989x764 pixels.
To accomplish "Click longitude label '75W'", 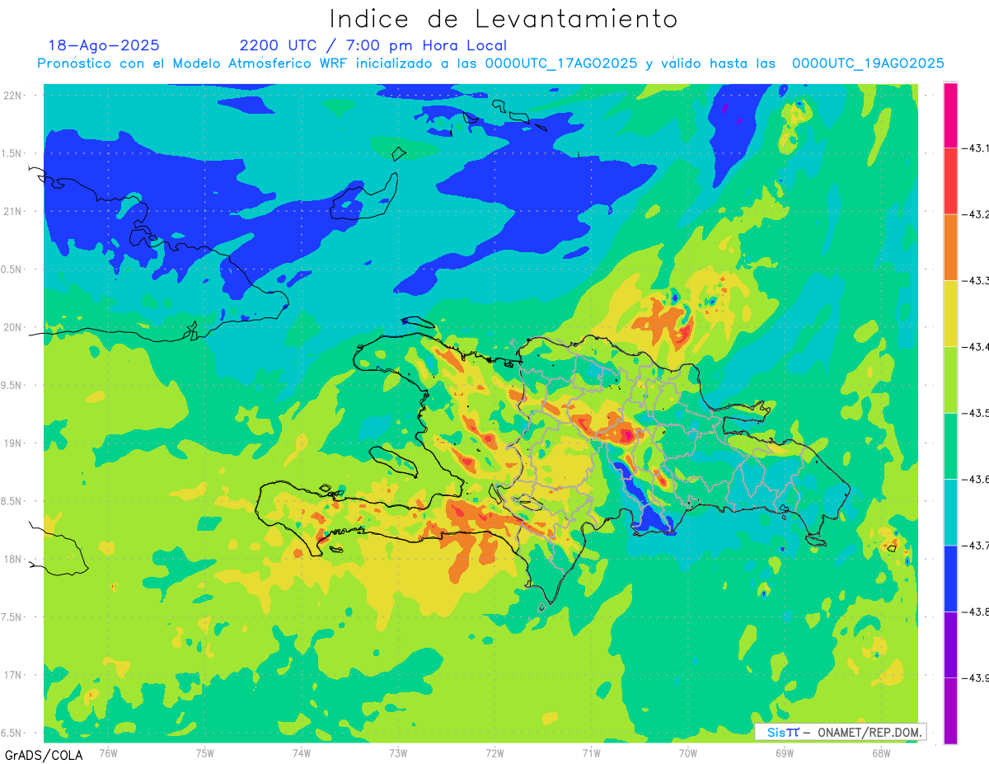I will point(204,753).
